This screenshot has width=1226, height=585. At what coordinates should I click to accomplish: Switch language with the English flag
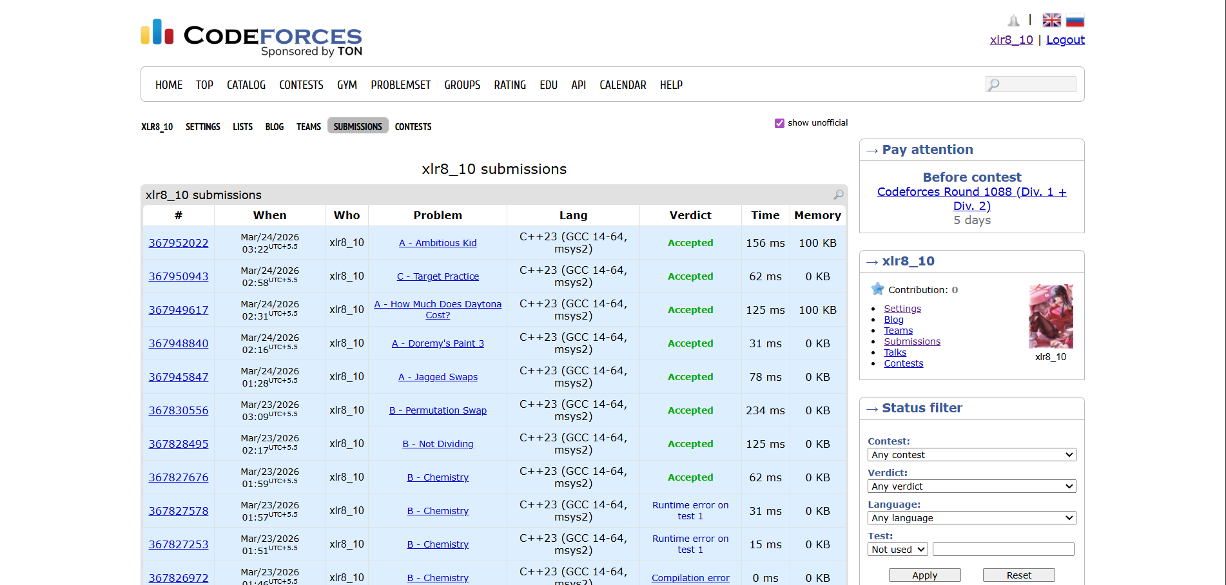1051,21
